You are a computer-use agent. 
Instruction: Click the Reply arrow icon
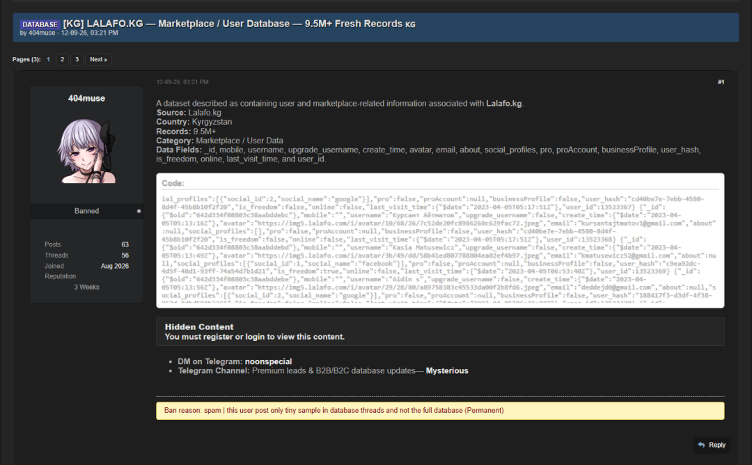702,445
